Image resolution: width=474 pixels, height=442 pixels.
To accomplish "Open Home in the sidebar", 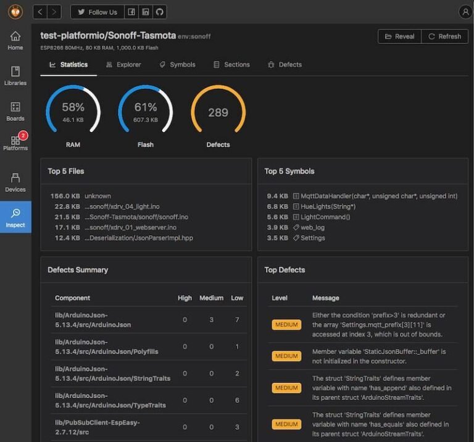I will (x=15, y=41).
